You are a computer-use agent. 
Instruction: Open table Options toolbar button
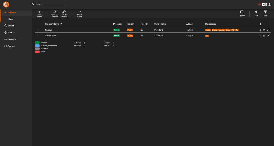242,14
